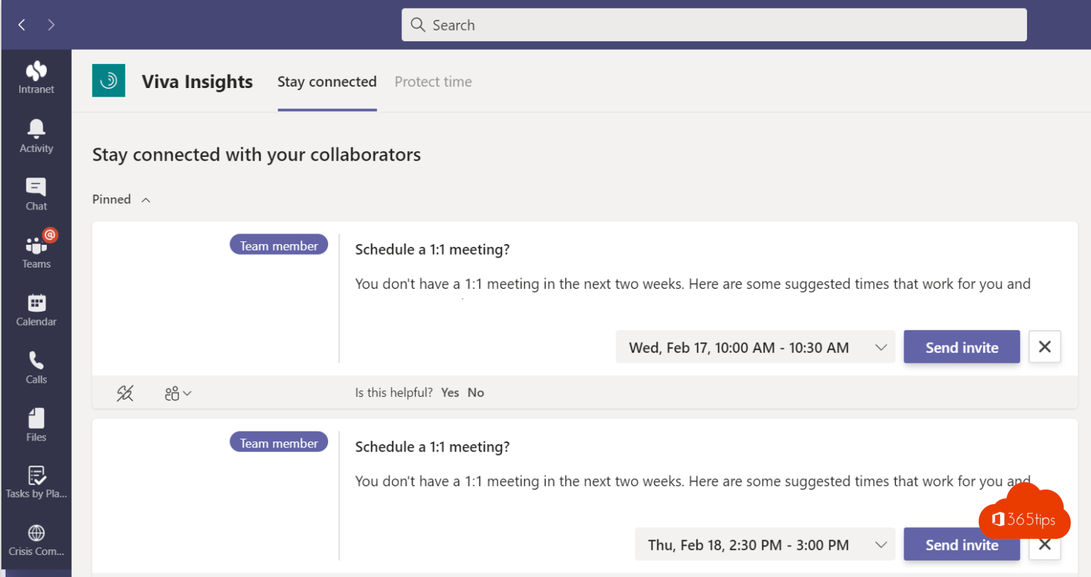The image size is (1091, 577).
Task: Open Tasks by Planner from the sidebar
Action: 36,481
